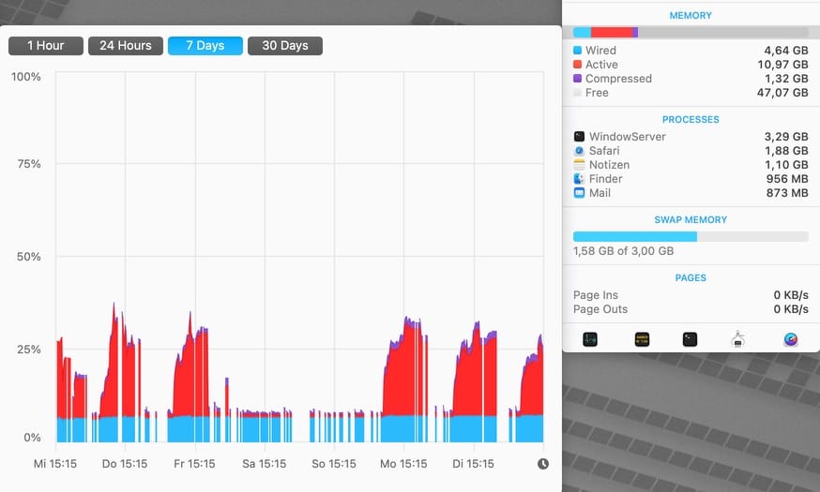Open the Activity Monitor shortcut icon

tap(590, 339)
